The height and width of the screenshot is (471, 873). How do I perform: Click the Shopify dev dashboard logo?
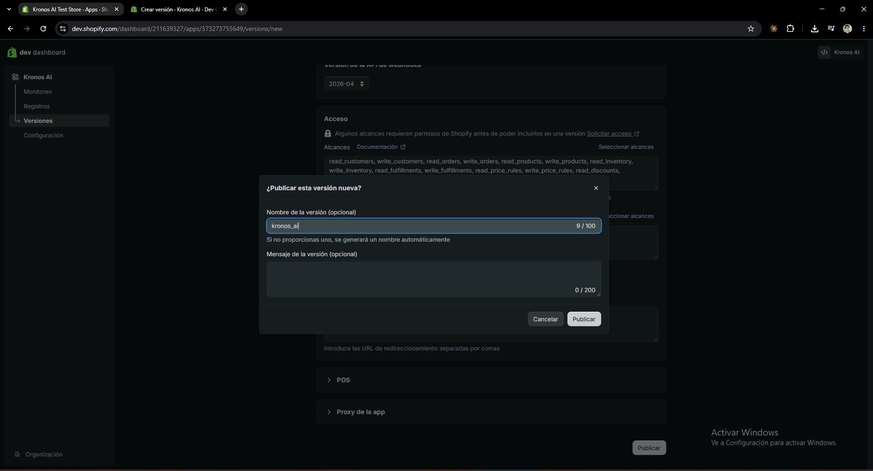[36, 52]
